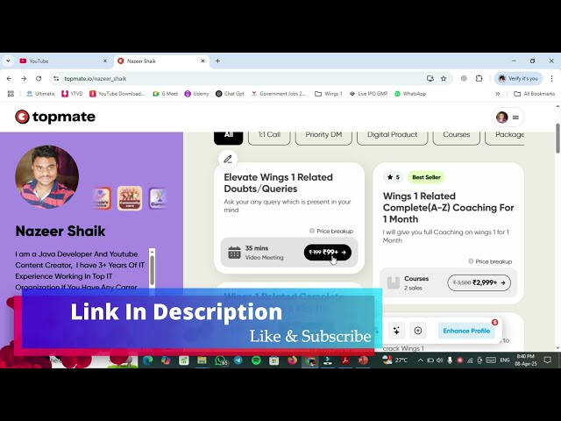Click Nazeer Shaik's profile photo
Screen dimensions: 561x421
(x=46, y=176)
